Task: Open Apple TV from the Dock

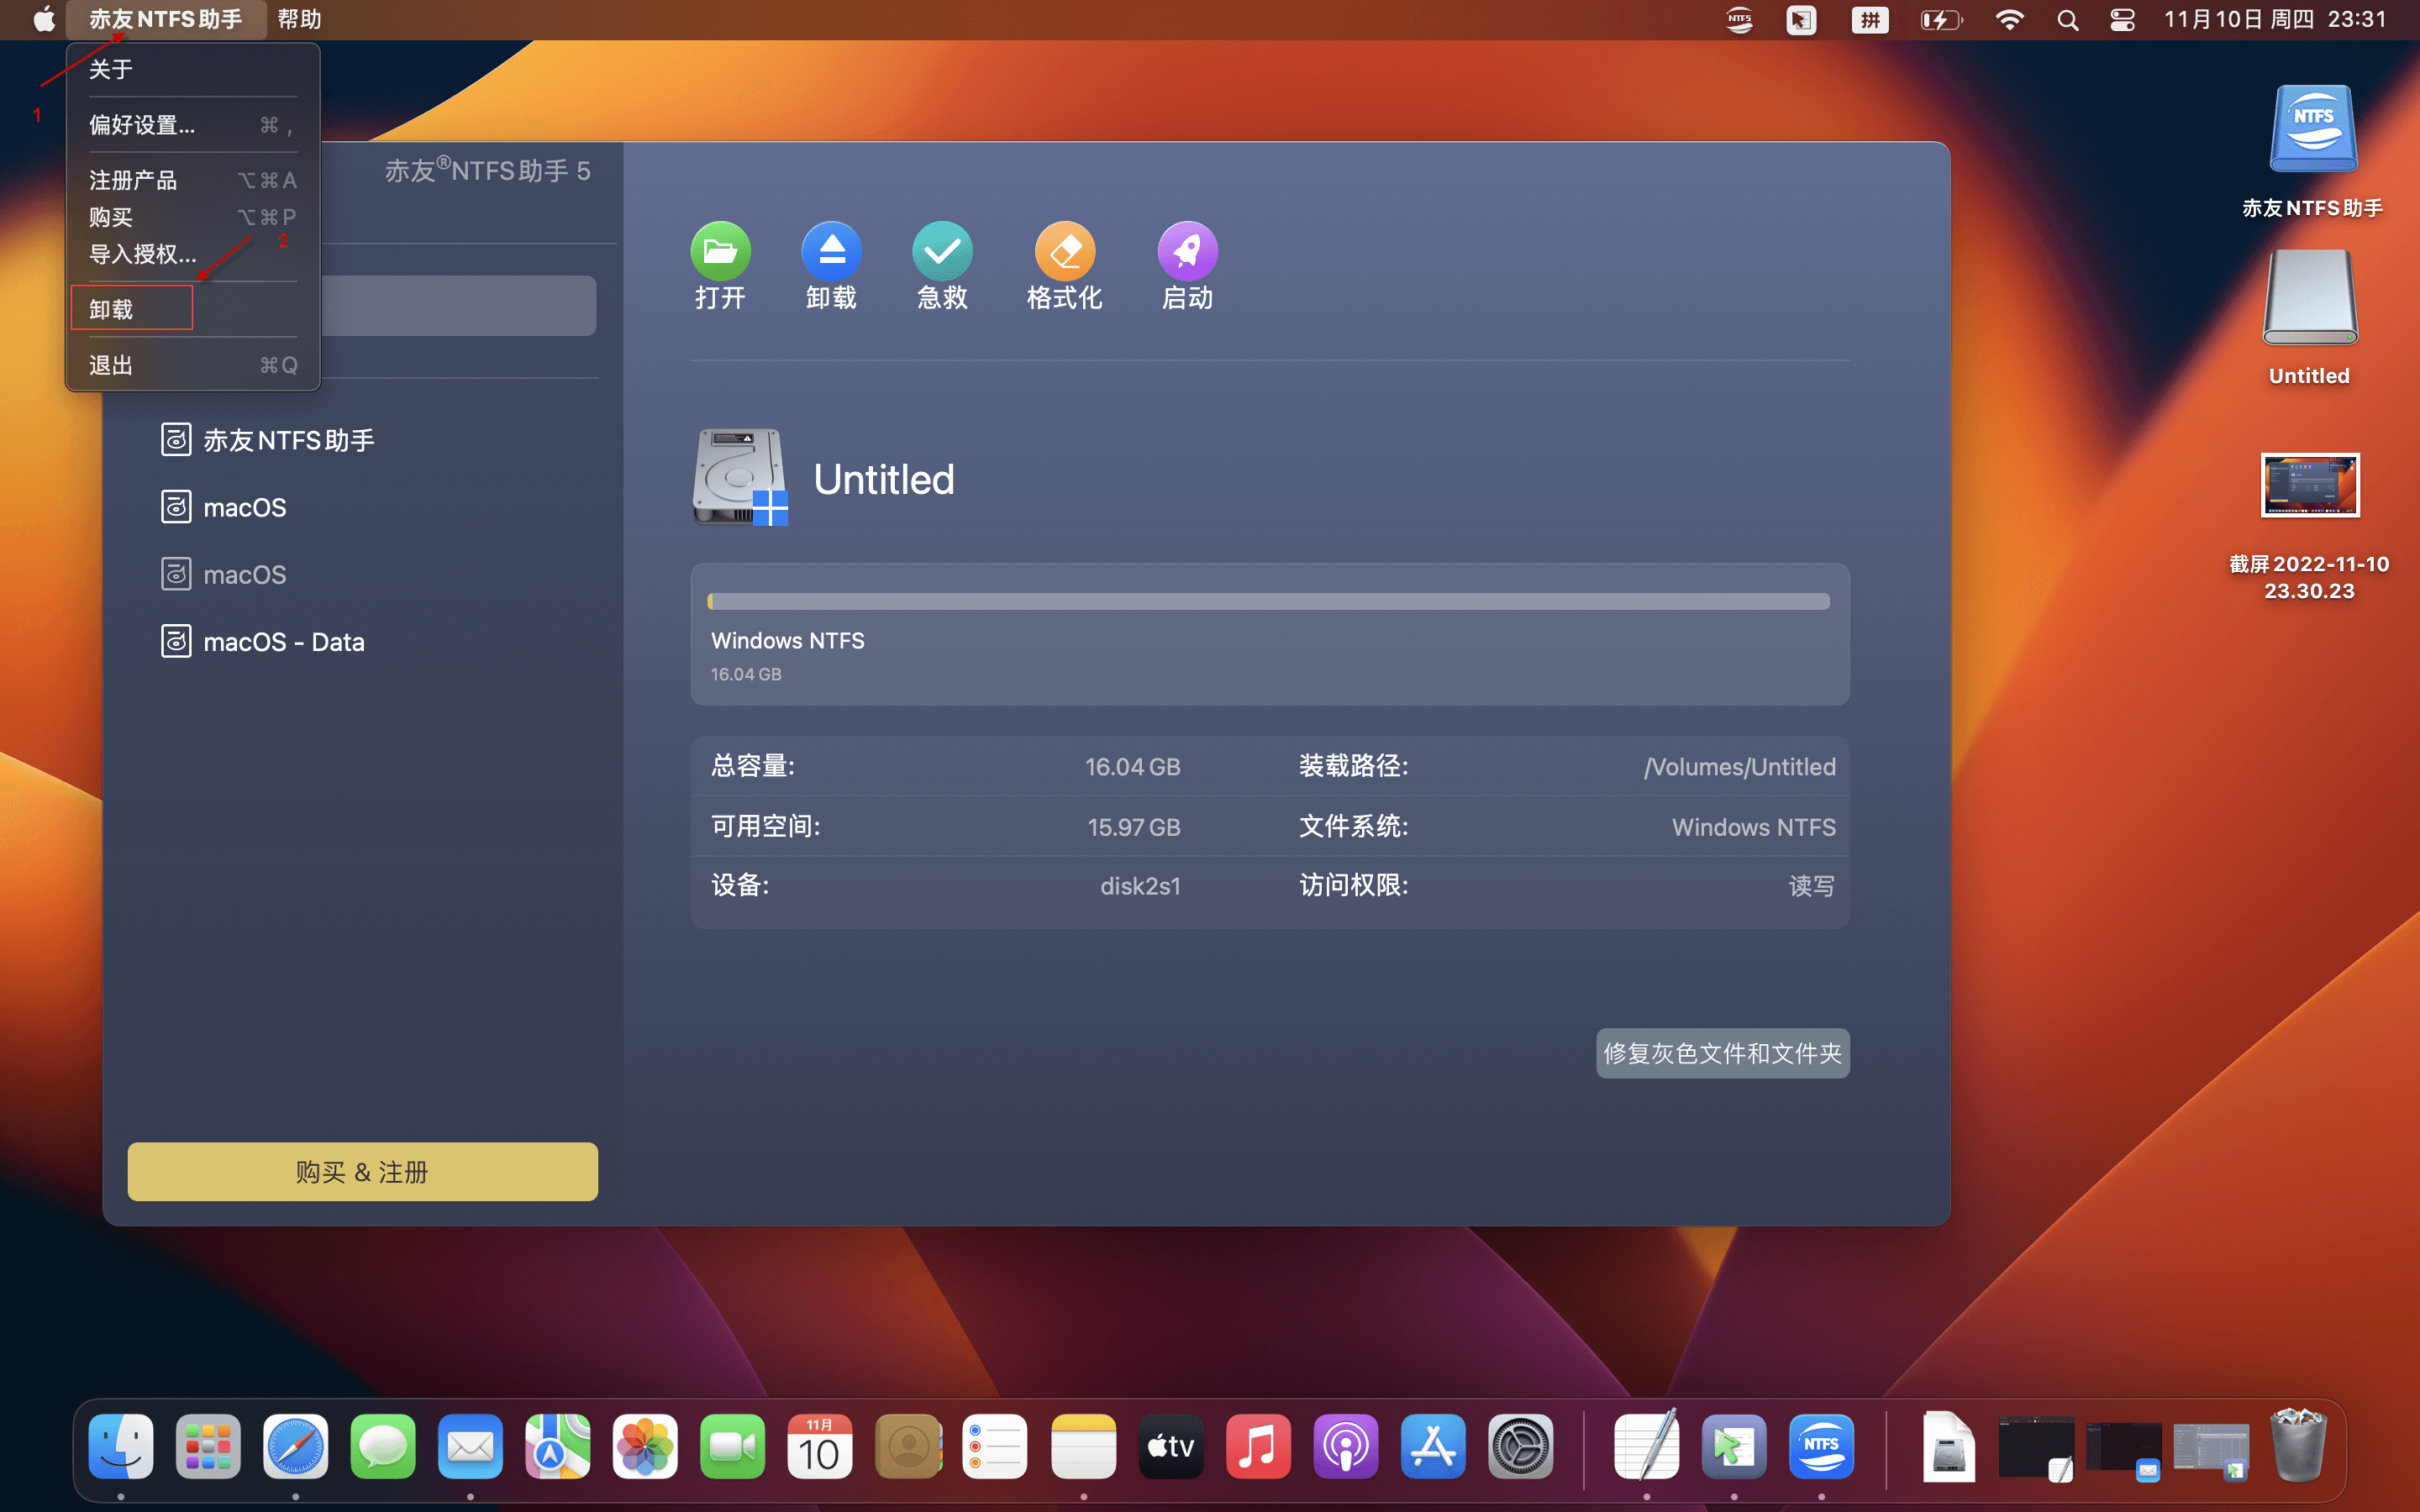Action: coord(1170,1446)
